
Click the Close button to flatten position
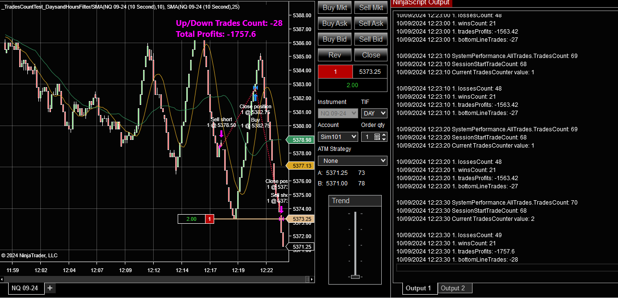[370, 55]
